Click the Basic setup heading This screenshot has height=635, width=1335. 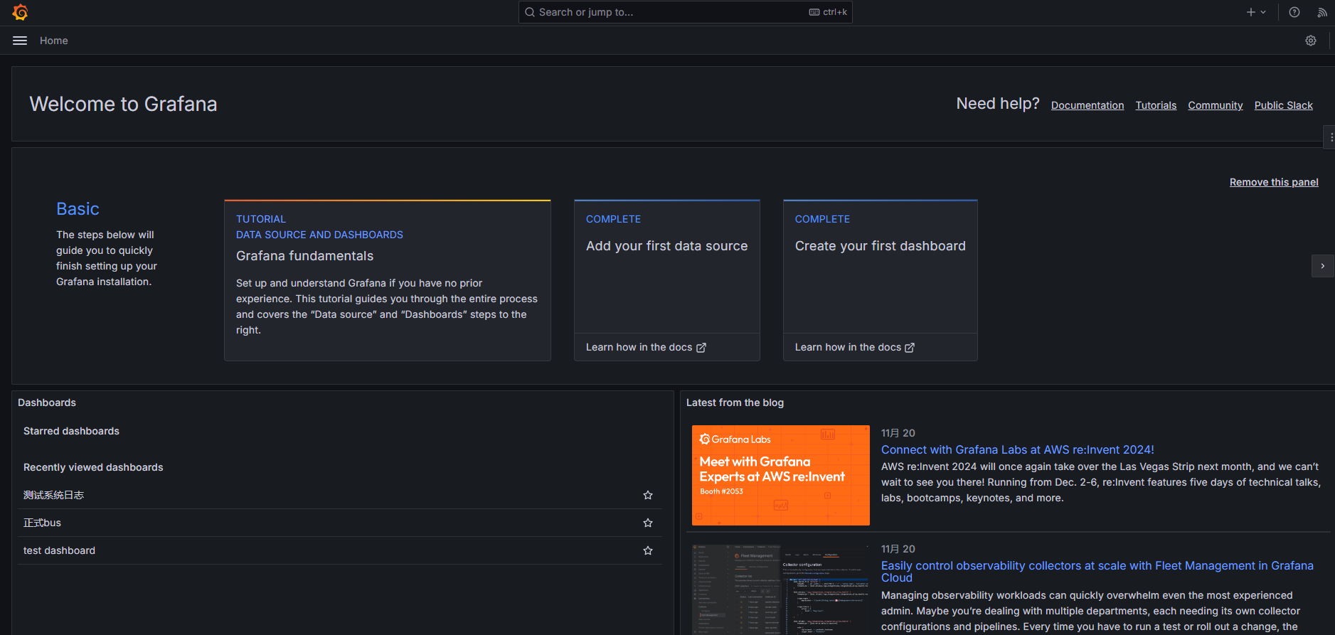[78, 209]
